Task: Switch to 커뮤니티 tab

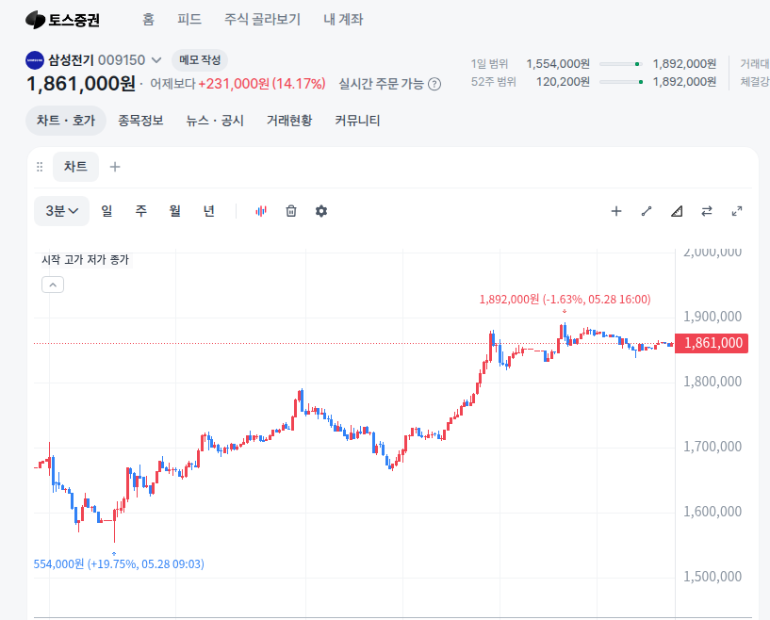Action: [x=357, y=121]
